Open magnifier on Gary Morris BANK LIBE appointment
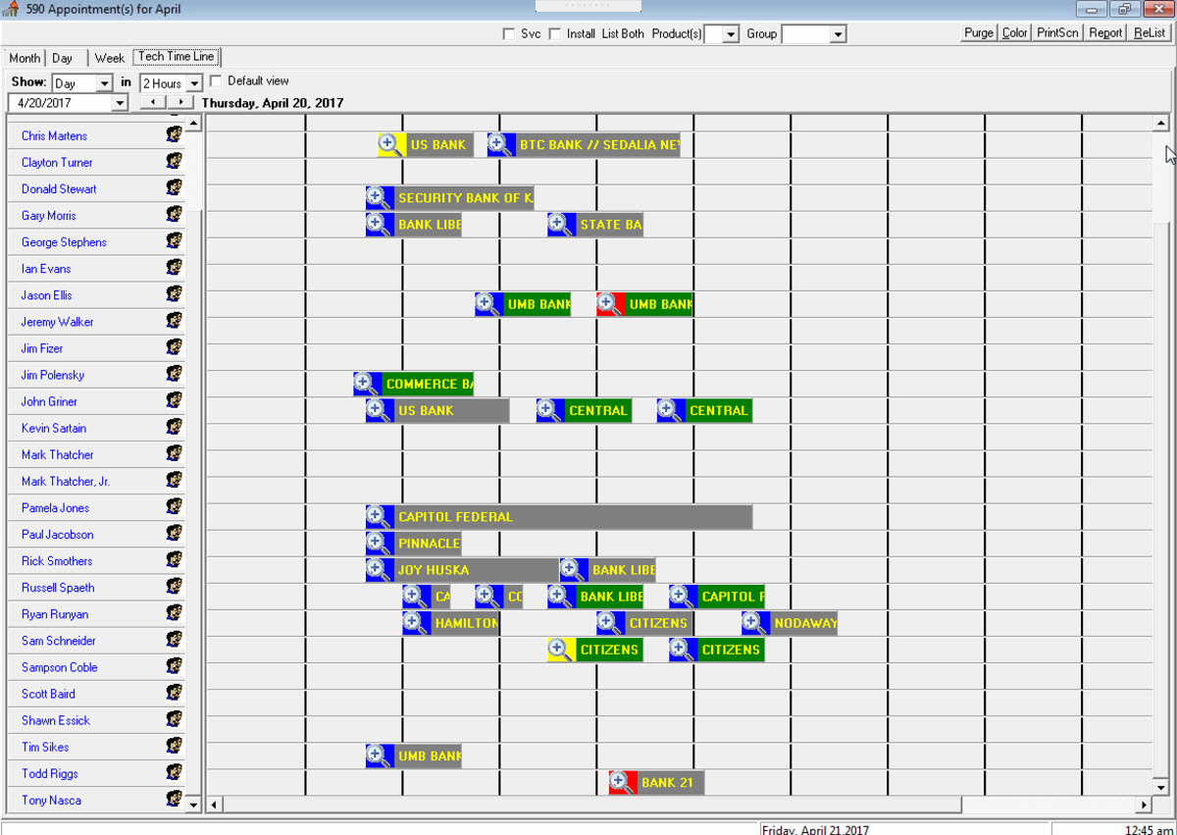 [x=379, y=224]
